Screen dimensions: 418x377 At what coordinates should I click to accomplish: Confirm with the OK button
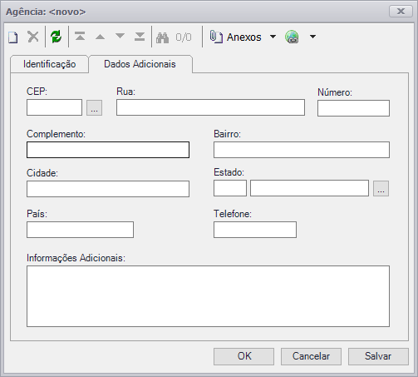coord(243,356)
